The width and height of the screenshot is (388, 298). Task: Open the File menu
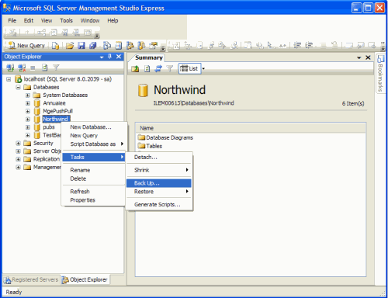[12, 21]
